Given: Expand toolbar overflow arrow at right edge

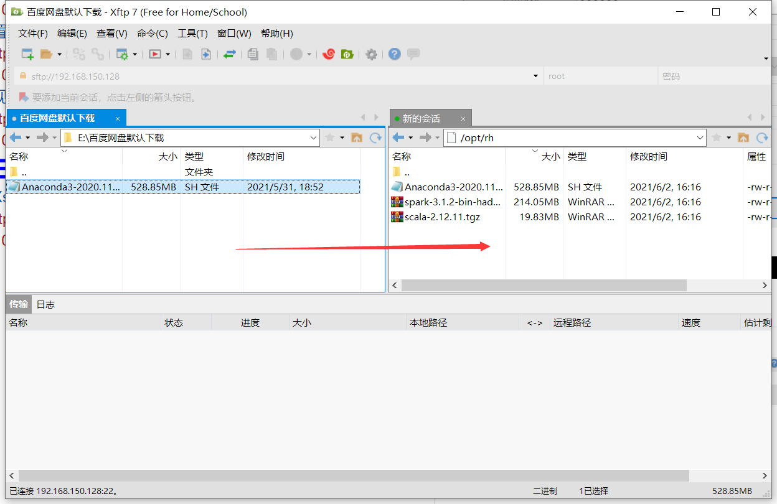Looking at the screenshot, I should [766, 58].
